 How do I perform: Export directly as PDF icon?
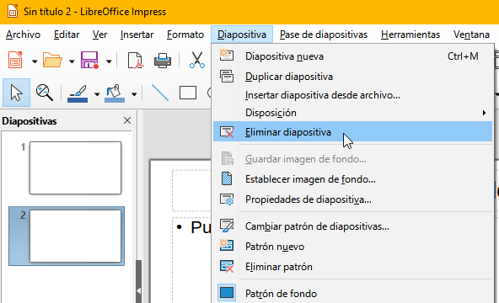click(136, 61)
